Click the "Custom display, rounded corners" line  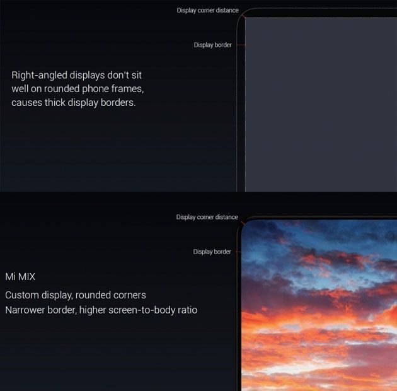click(x=75, y=295)
